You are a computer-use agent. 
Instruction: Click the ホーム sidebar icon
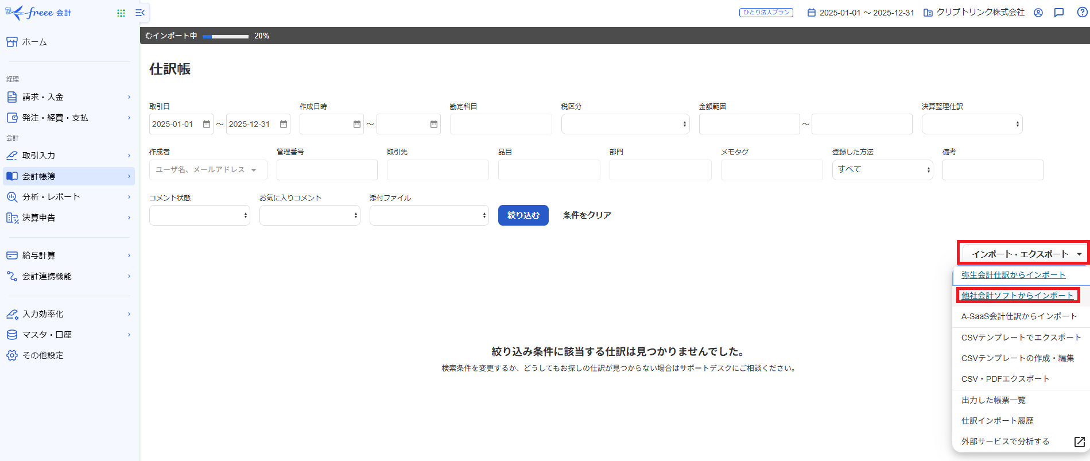(x=12, y=42)
